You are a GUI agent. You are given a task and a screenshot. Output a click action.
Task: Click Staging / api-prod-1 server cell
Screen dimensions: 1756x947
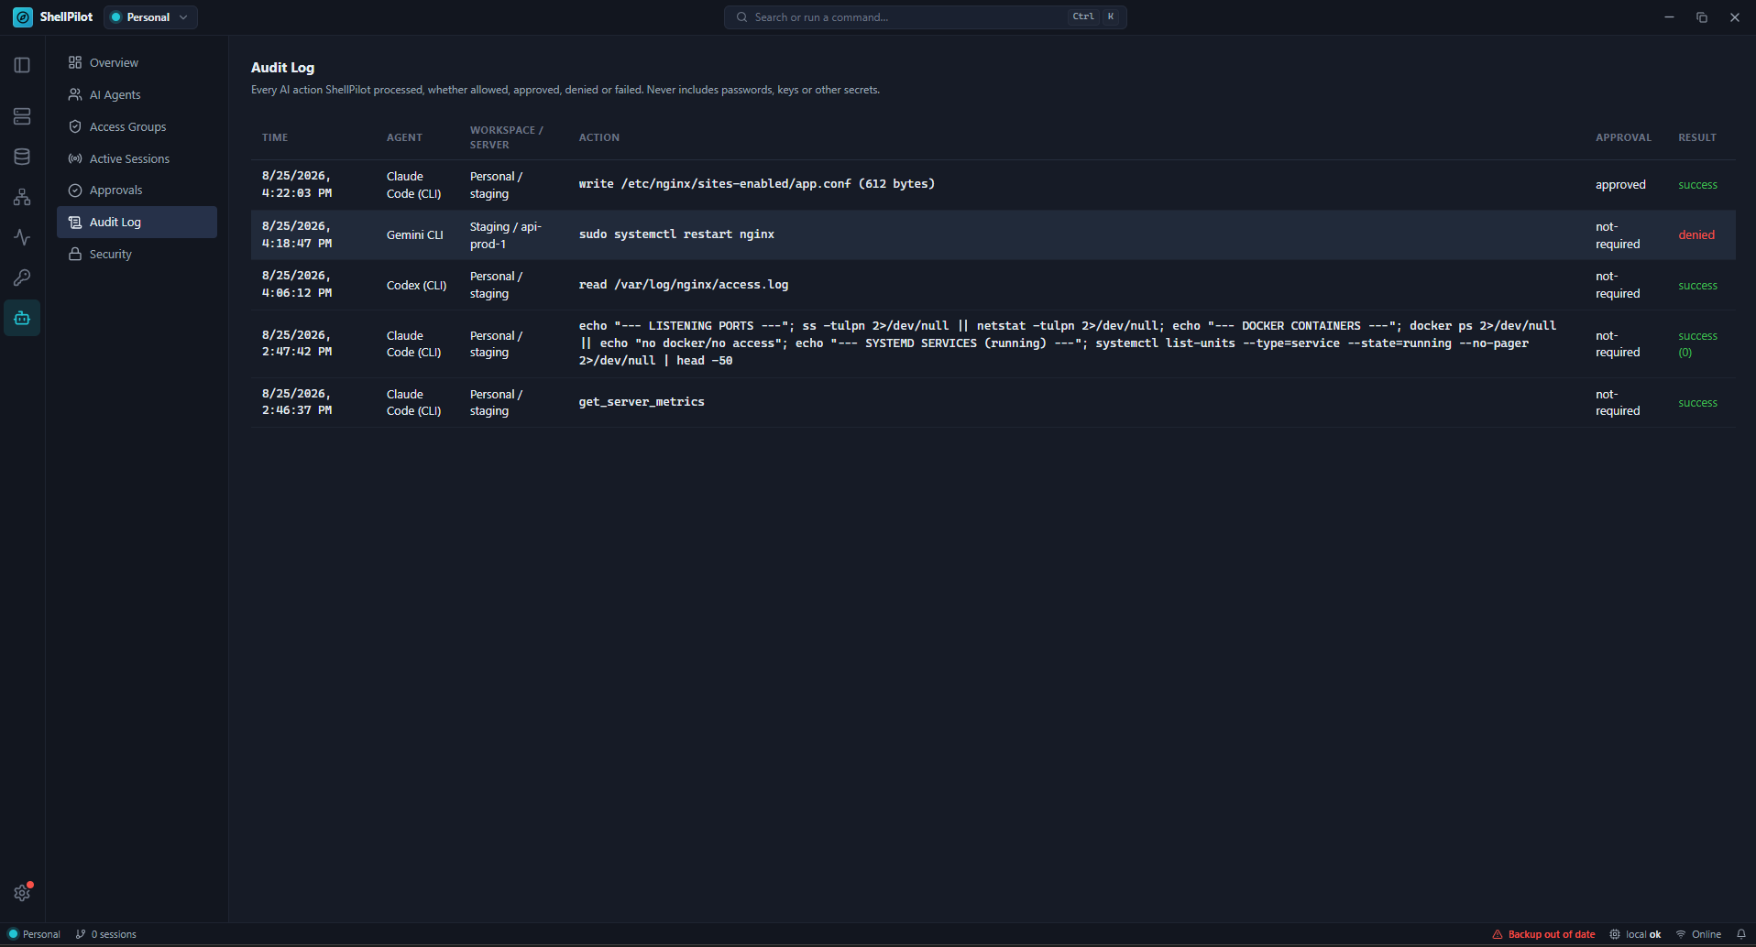tap(506, 235)
